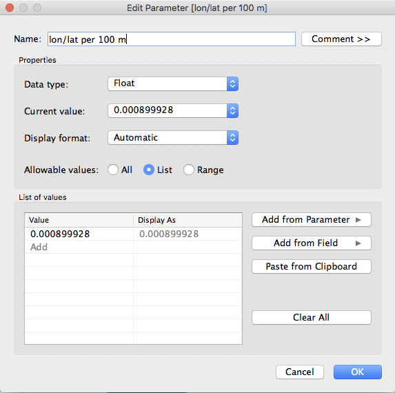This screenshot has width=395, height=393.
Task: Click the Name text field
Action: (x=172, y=39)
